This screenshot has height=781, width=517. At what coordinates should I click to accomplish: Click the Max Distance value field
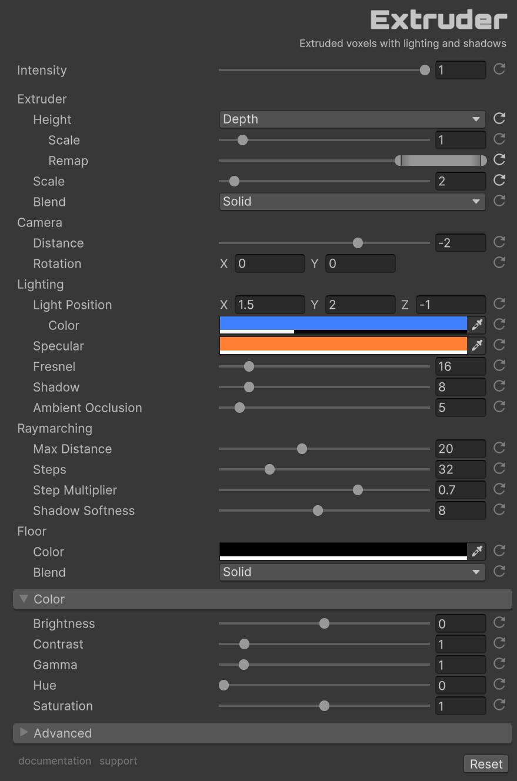[x=461, y=449]
